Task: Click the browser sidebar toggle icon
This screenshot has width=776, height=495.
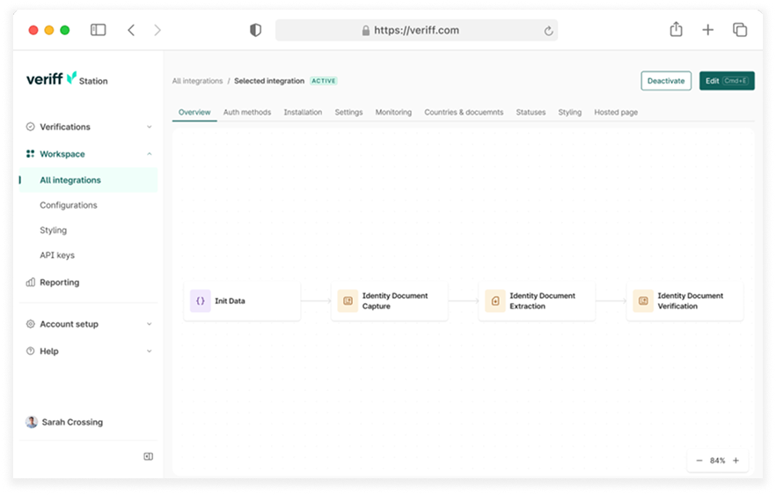Action: point(98,30)
